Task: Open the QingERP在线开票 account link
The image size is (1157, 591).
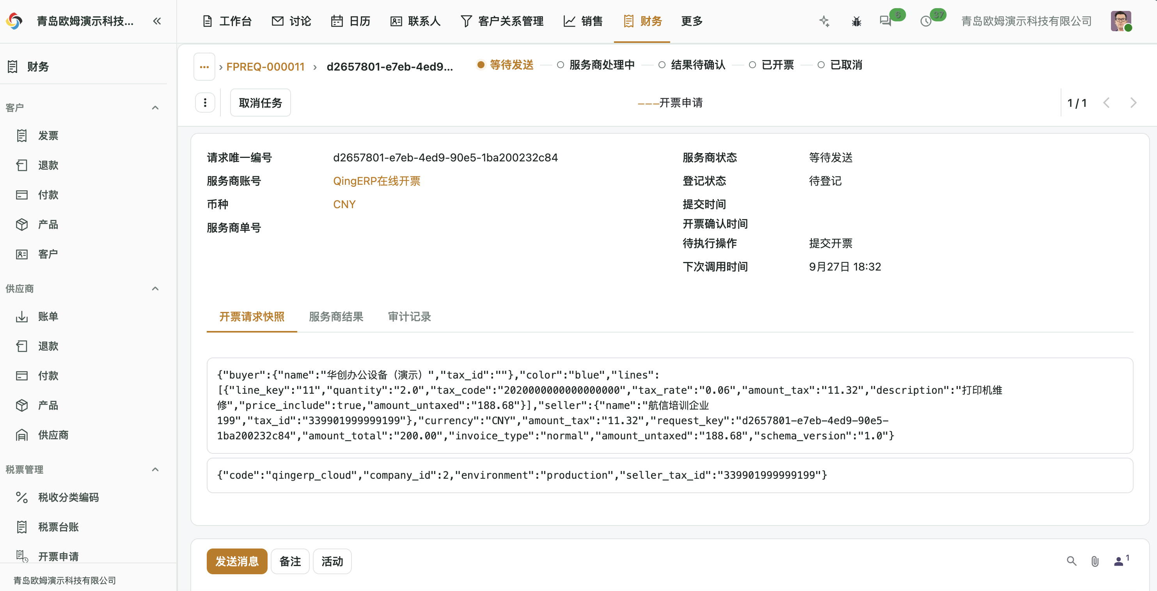Action: coord(376,181)
